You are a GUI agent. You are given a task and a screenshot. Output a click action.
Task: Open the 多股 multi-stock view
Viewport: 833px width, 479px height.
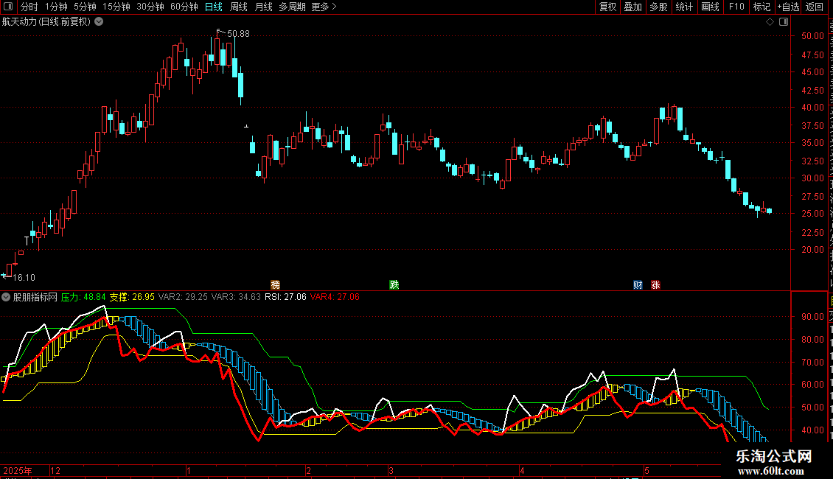click(x=658, y=7)
